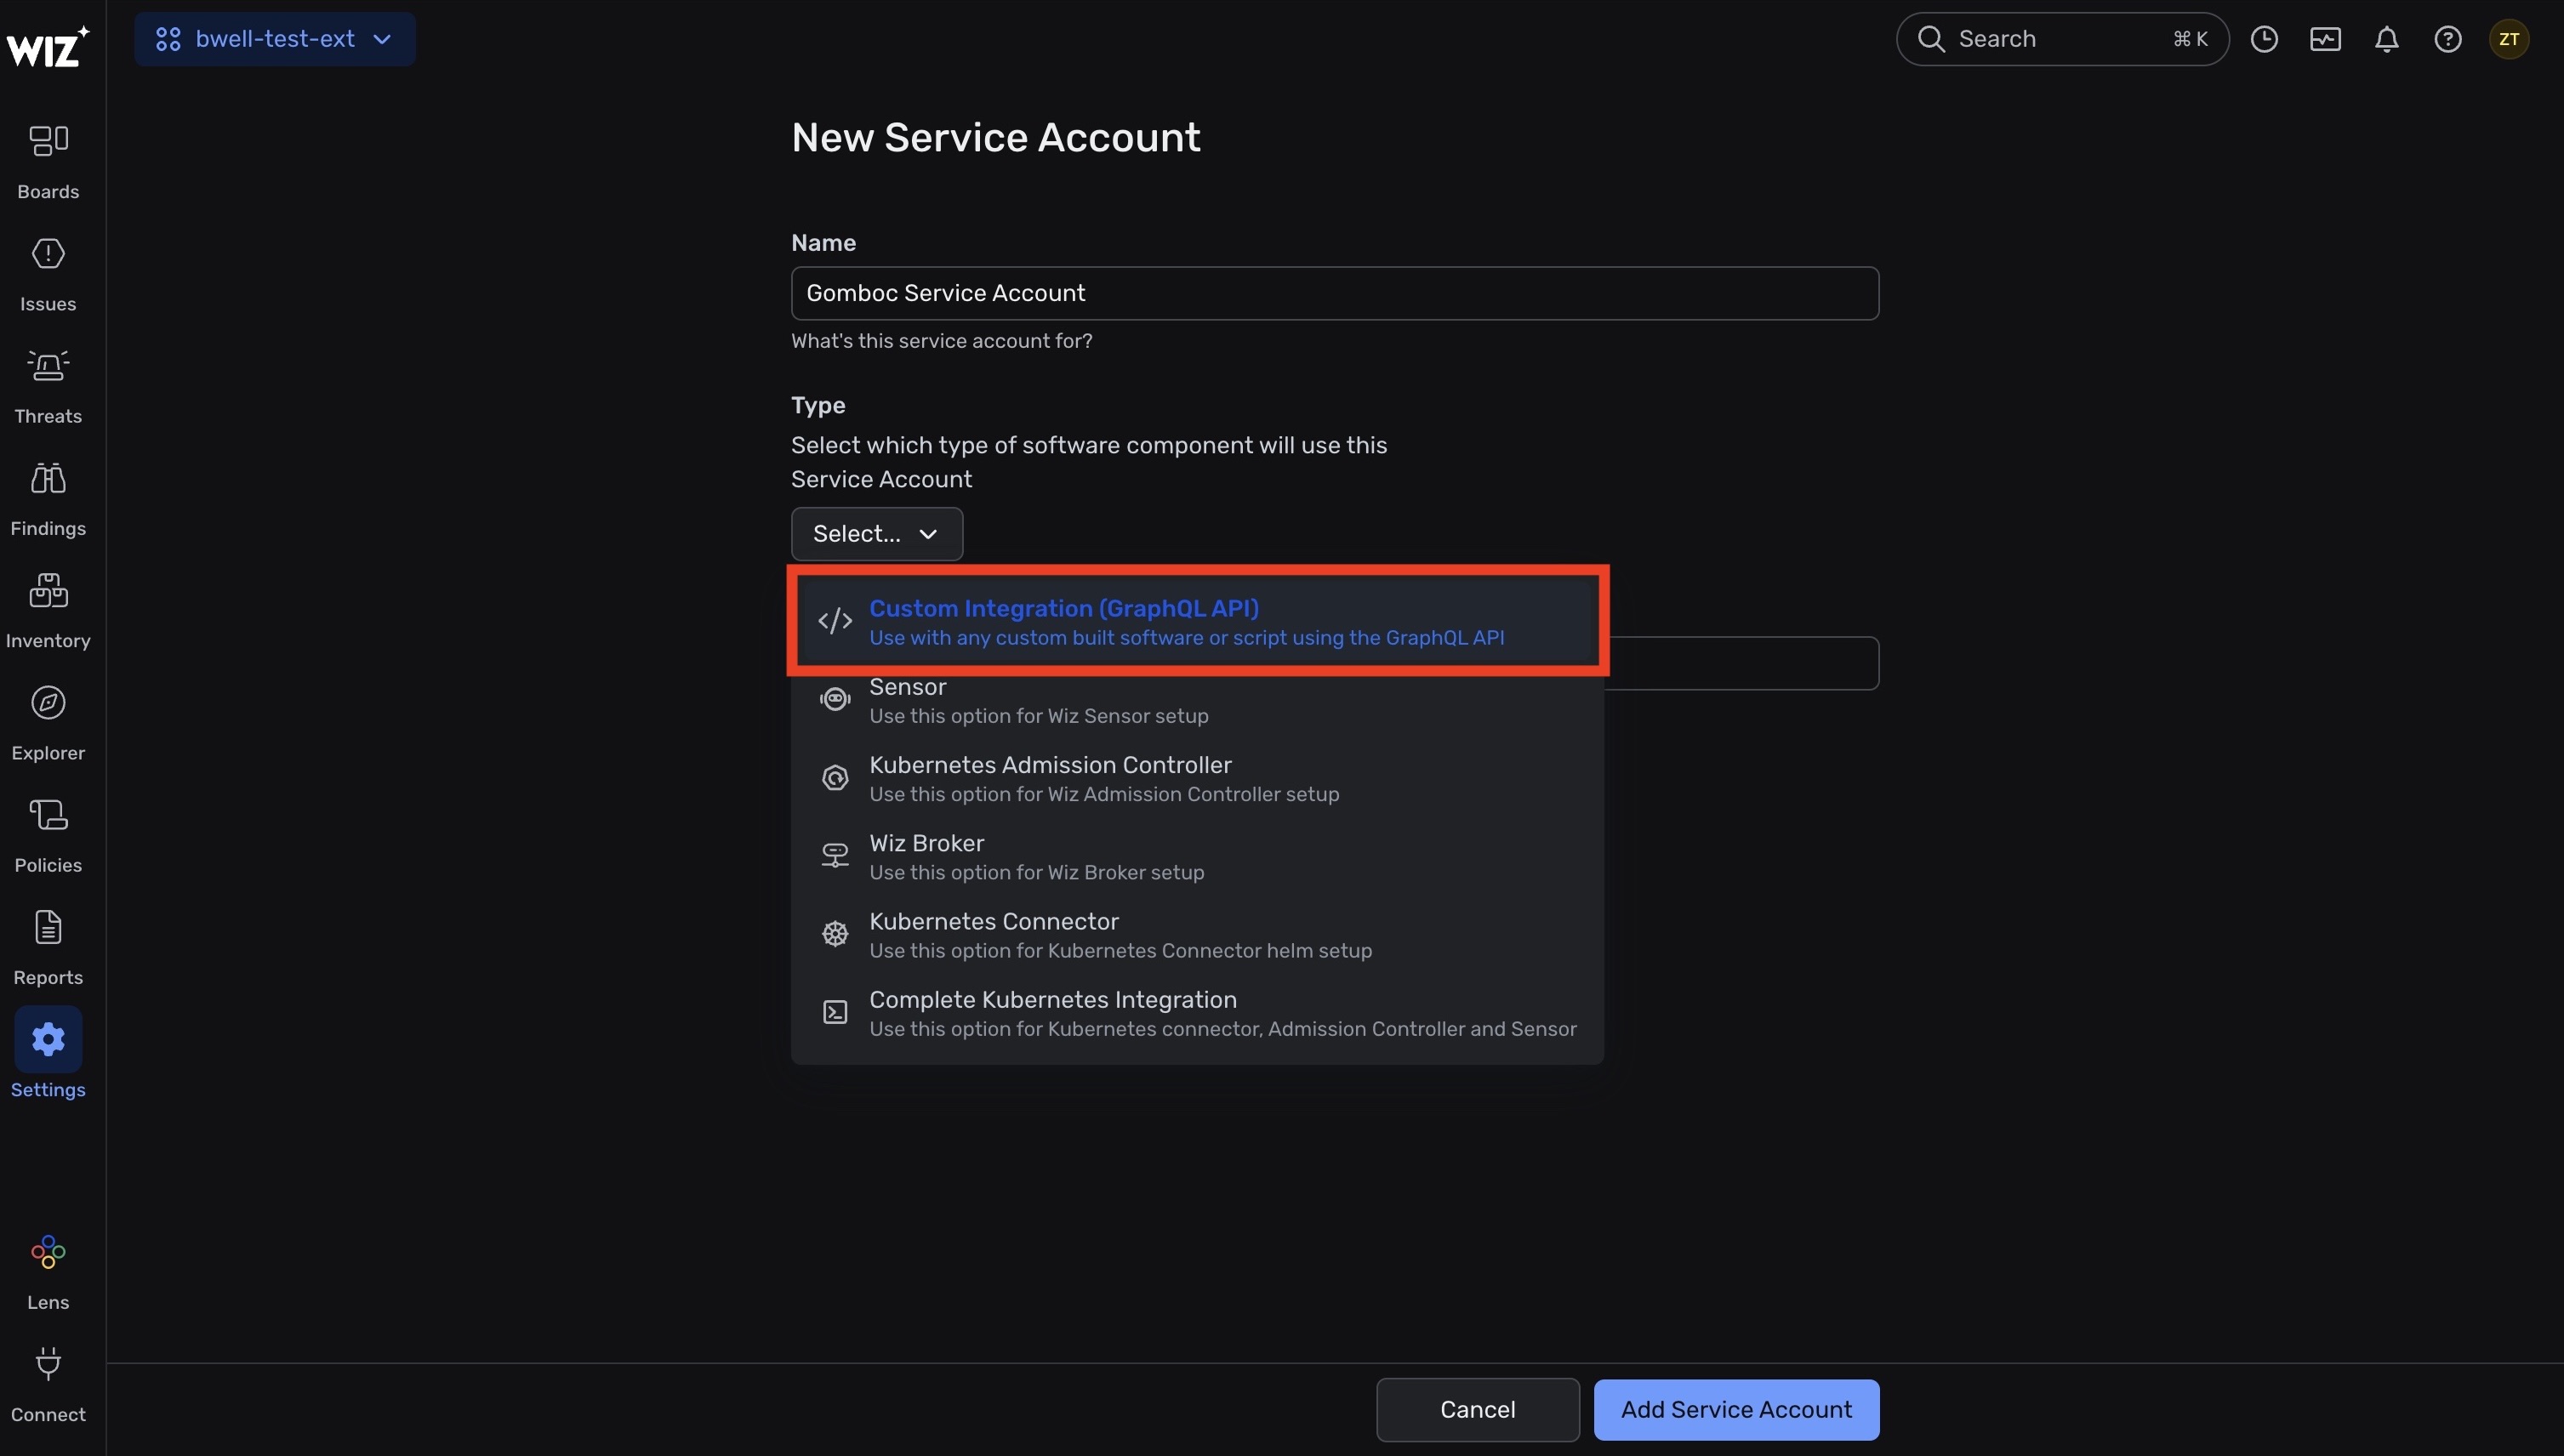Click the input field behind the dropdown
The width and height of the screenshot is (2564, 1456).
click(1742, 663)
